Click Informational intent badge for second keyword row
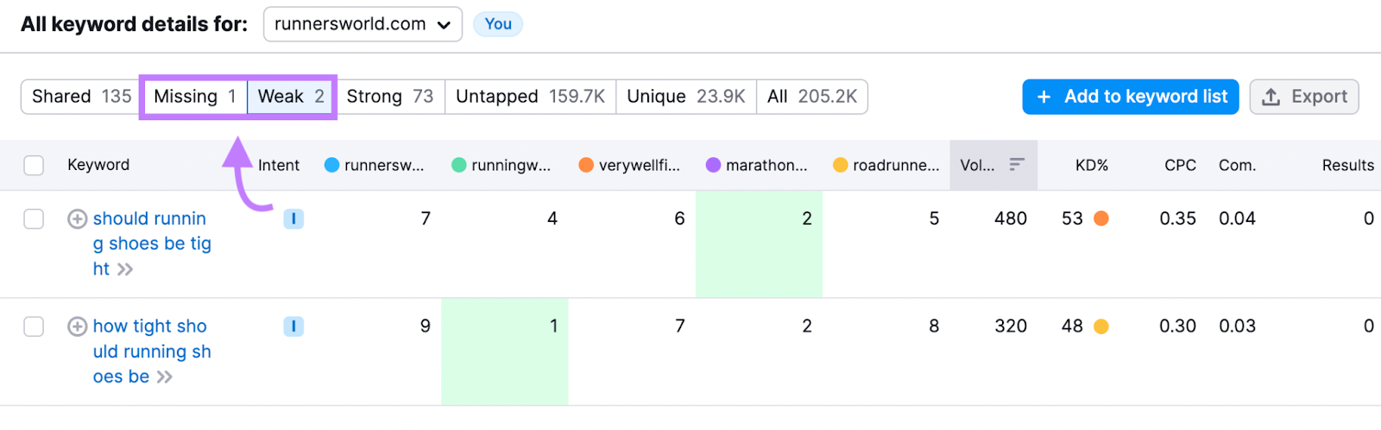Image resolution: width=1381 pixels, height=430 pixels. [293, 326]
